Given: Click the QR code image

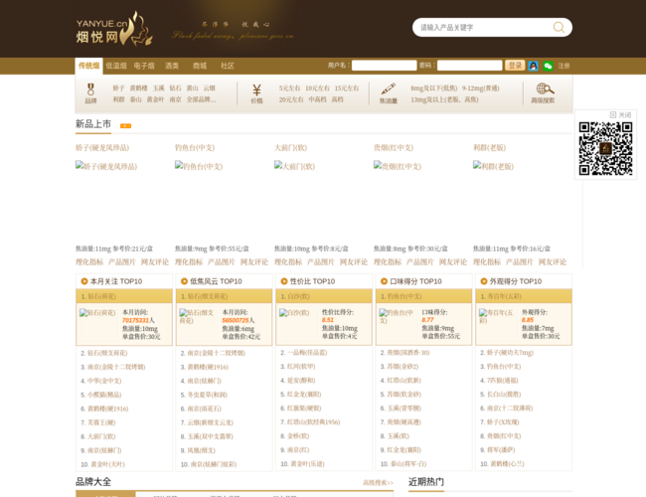Looking at the screenshot, I should (x=605, y=148).
